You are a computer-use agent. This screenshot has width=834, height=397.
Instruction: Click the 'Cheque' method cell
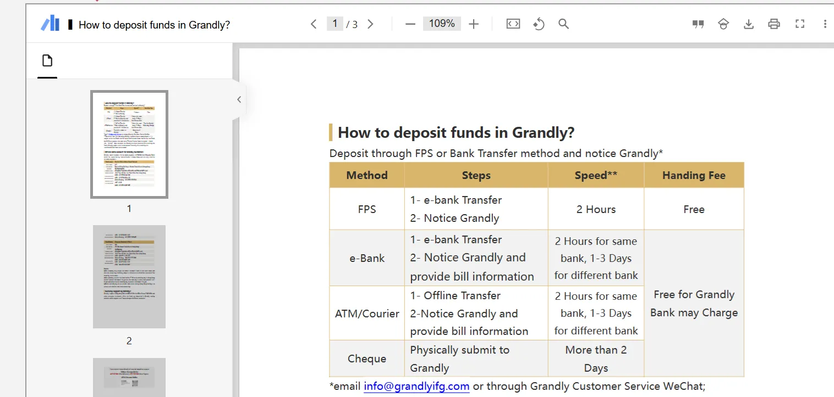367,359
